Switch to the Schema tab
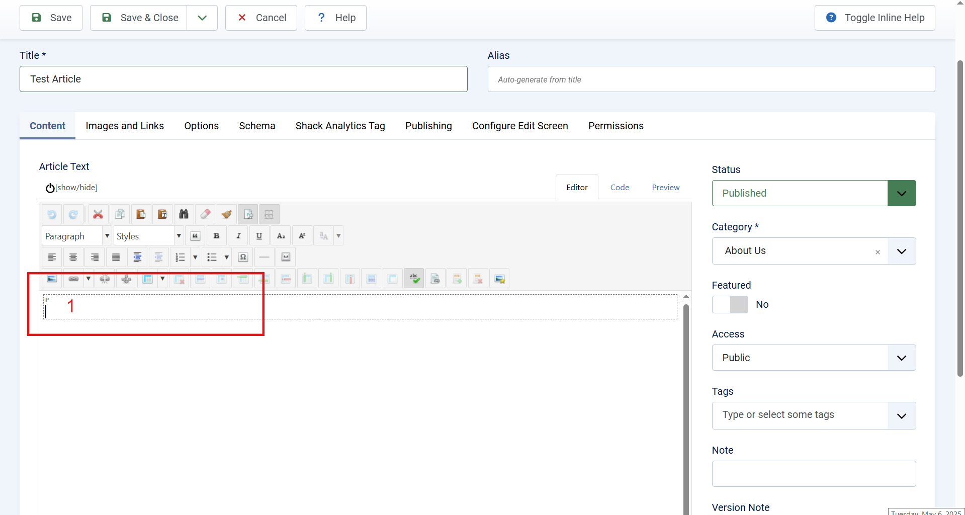The image size is (965, 515). pos(257,126)
